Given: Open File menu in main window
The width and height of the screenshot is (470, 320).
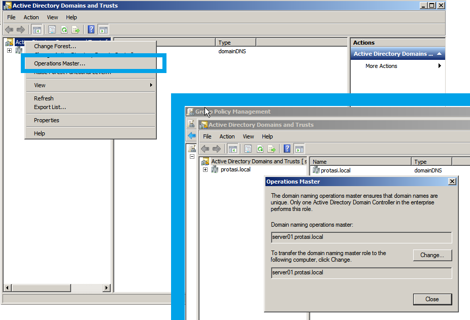Looking at the screenshot, I should pos(11,17).
